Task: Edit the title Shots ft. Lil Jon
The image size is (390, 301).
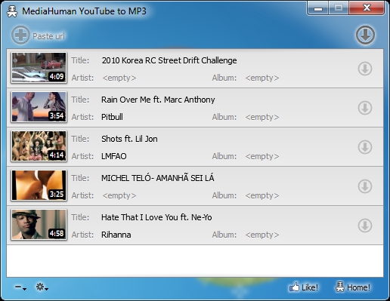Action: click(x=129, y=139)
